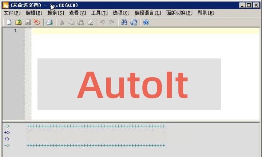Open Find using the binoculars icon
Viewport: 262px width, 157px height.
(x=124, y=22)
